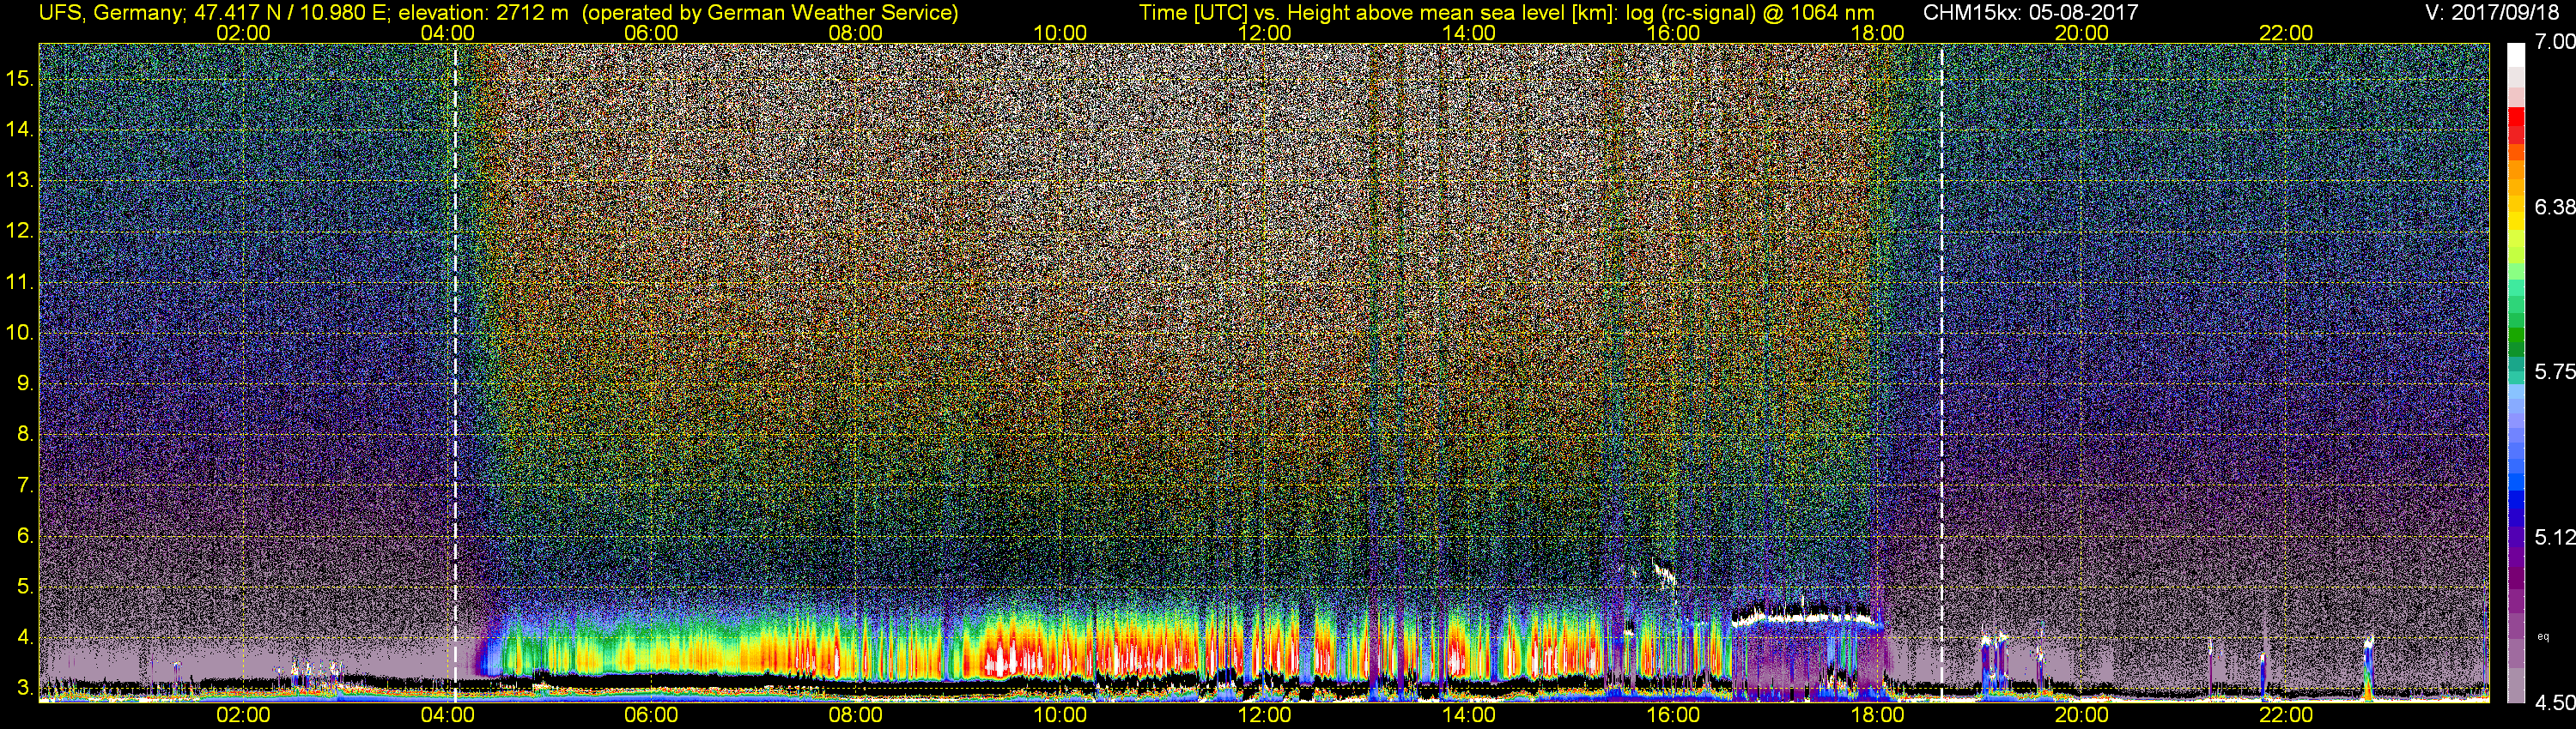This screenshot has height=729, width=2576.
Task: Click the 5.12 color scale value
Action: pos(2554,537)
